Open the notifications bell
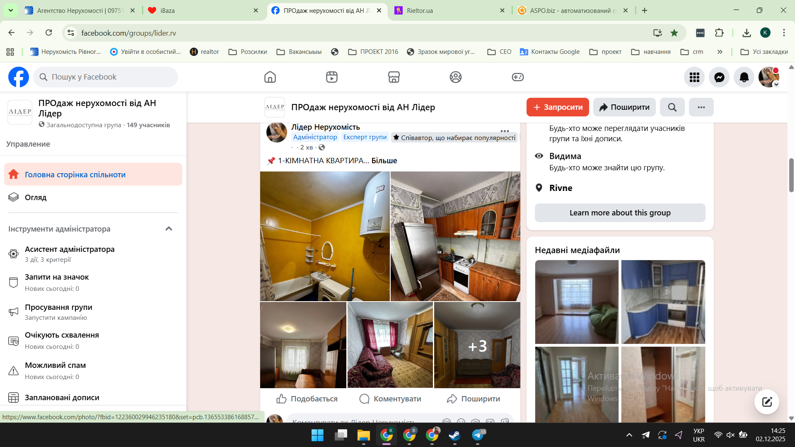Screen dimensions: 795x447 point(744,77)
